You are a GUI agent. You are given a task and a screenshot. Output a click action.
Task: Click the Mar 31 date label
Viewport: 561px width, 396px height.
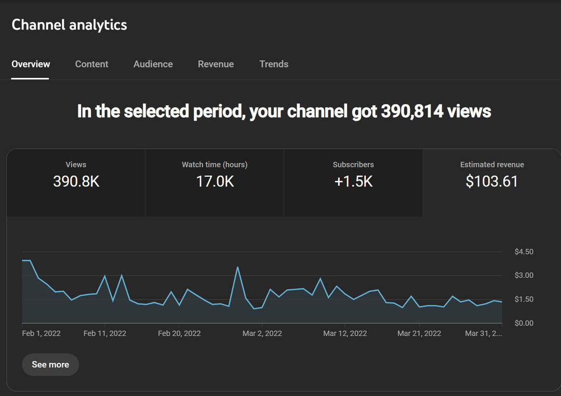click(x=483, y=333)
